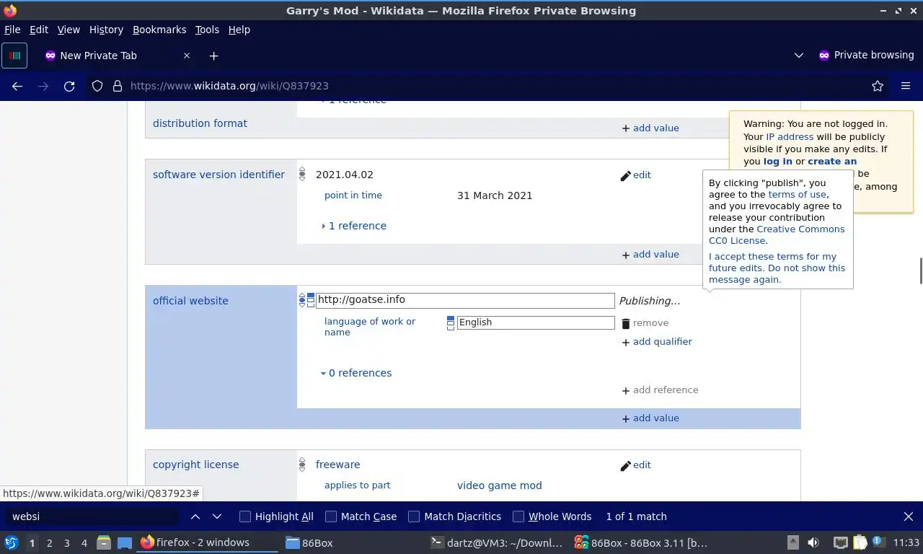Click the pencil edit for copyright license
This screenshot has height=554, width=923.
click(x=635, y=465)
